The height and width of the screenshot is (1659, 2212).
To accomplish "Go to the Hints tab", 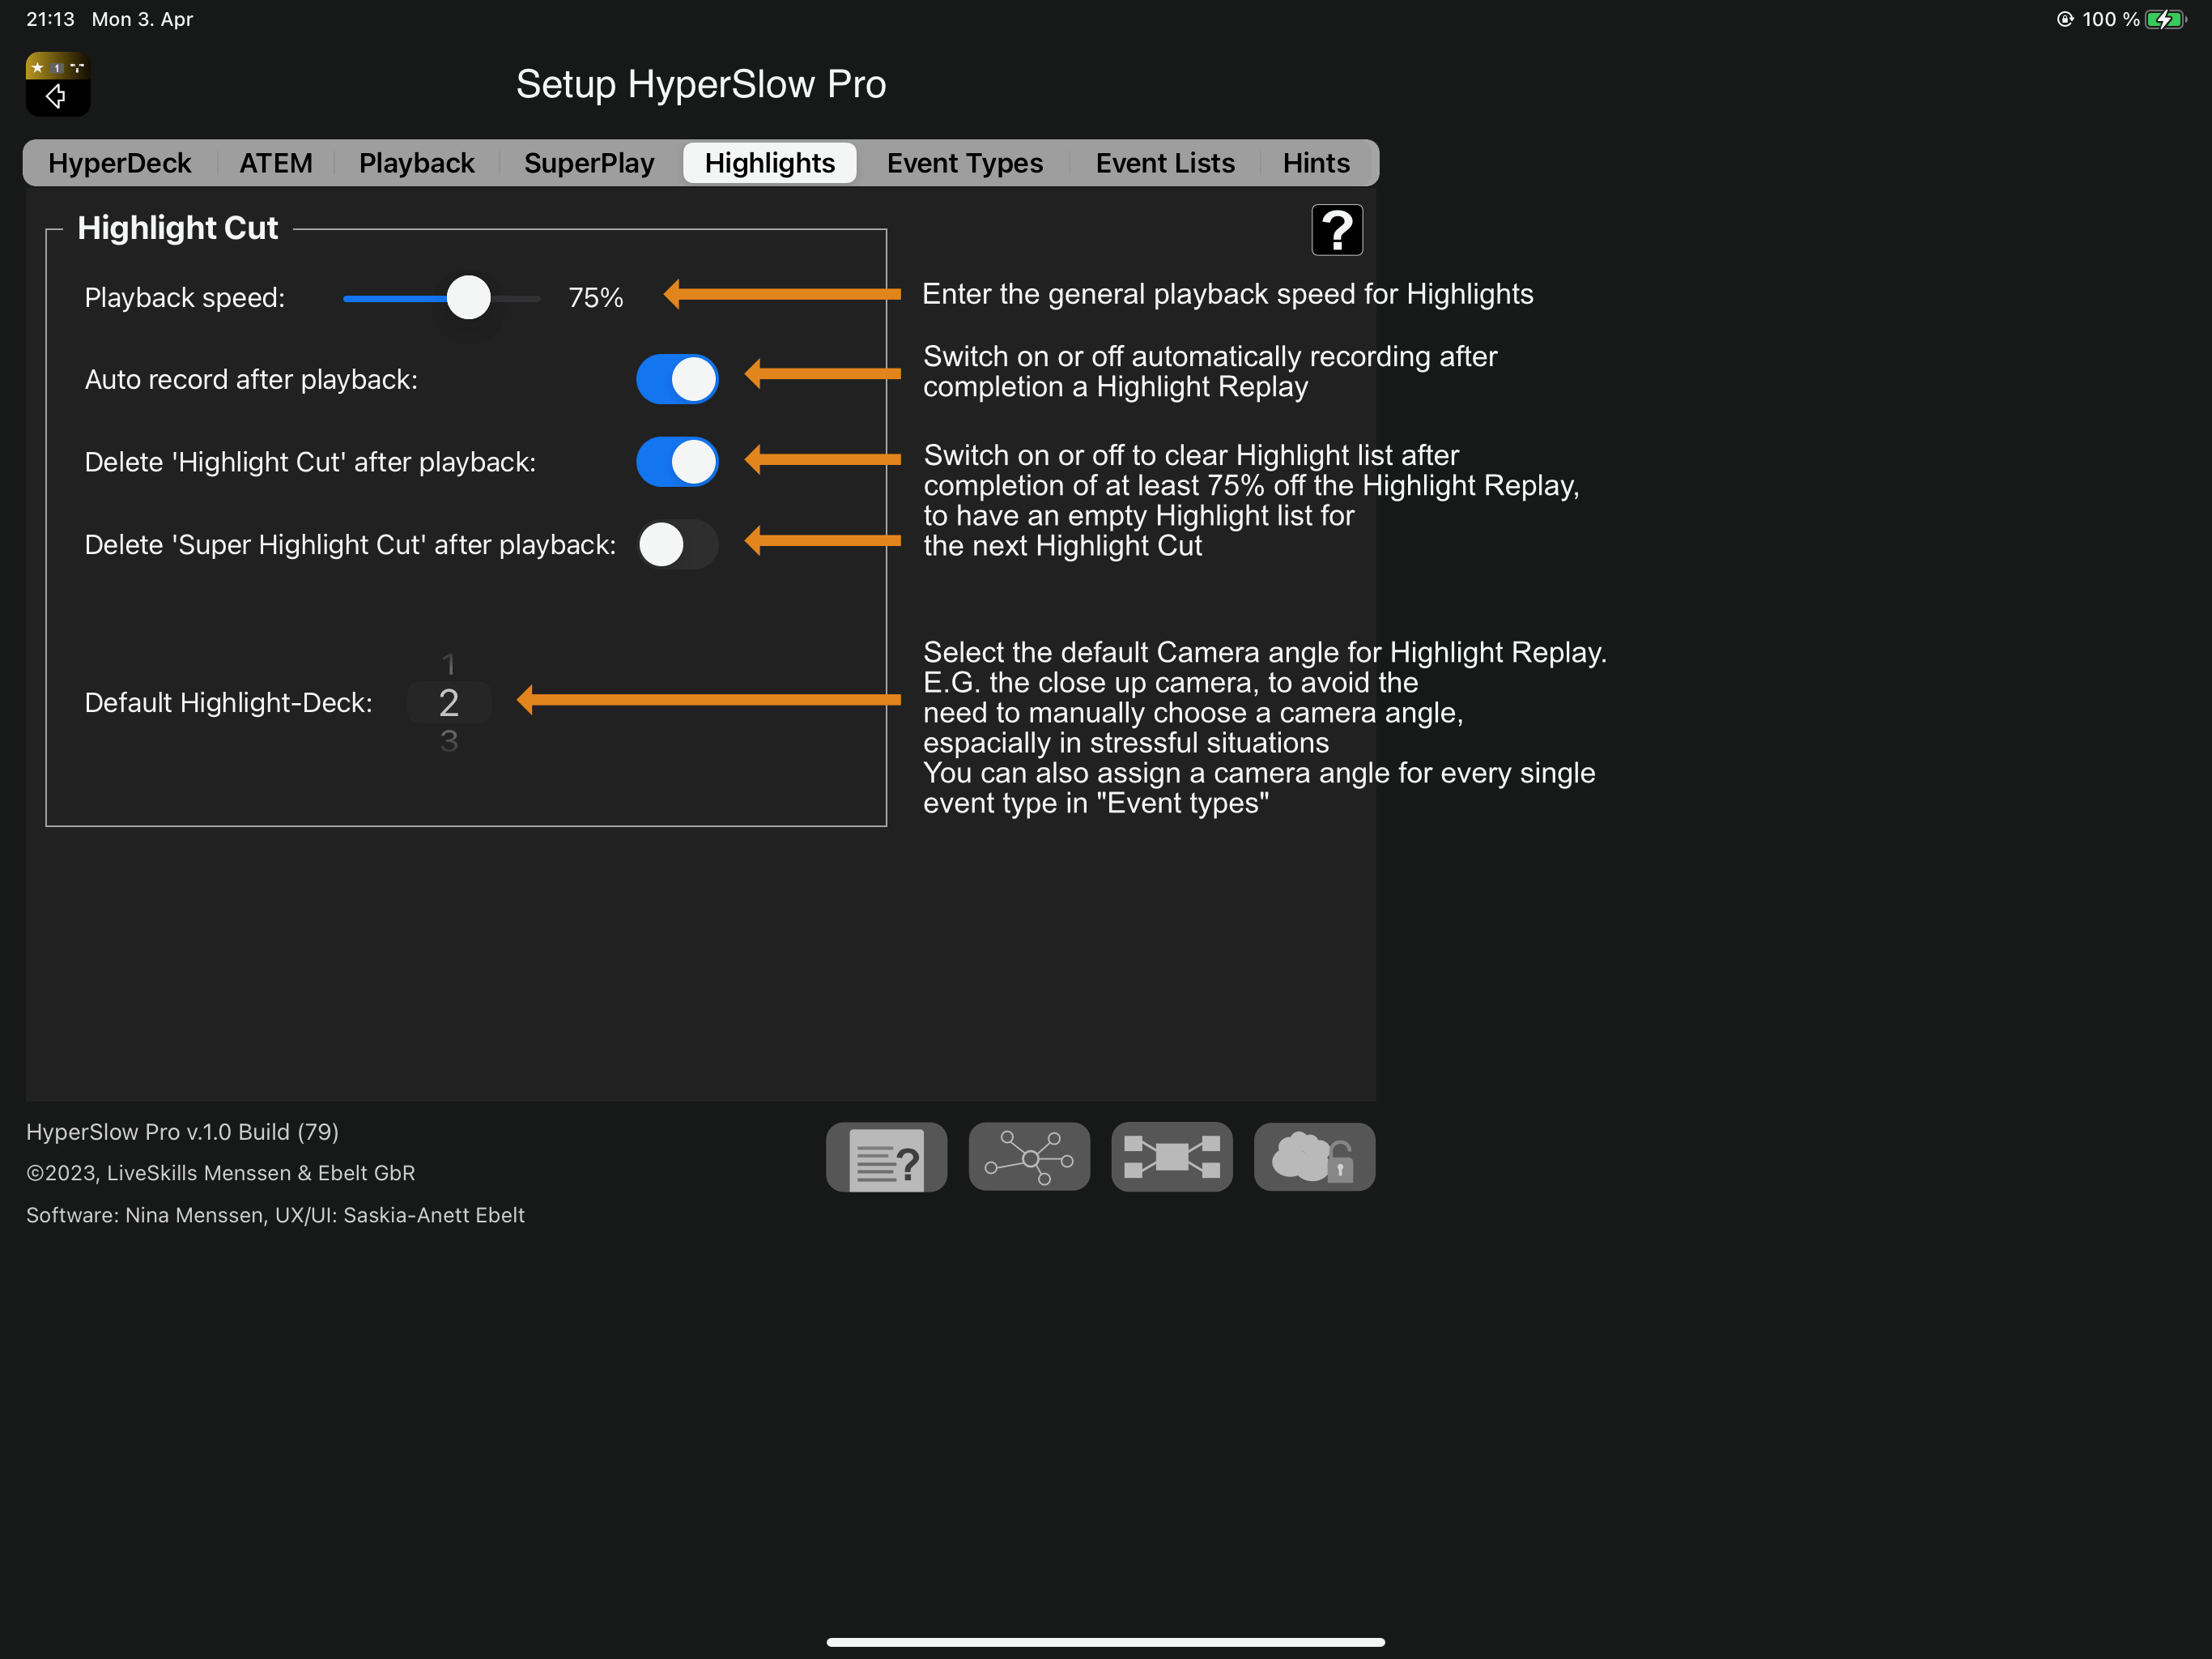I will (x=1316, y=163).
